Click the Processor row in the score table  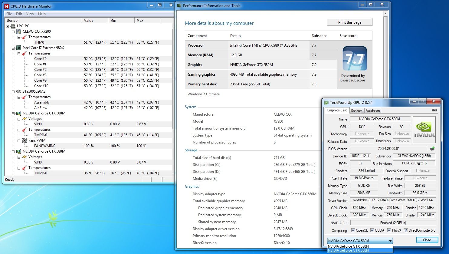(261, 45)
